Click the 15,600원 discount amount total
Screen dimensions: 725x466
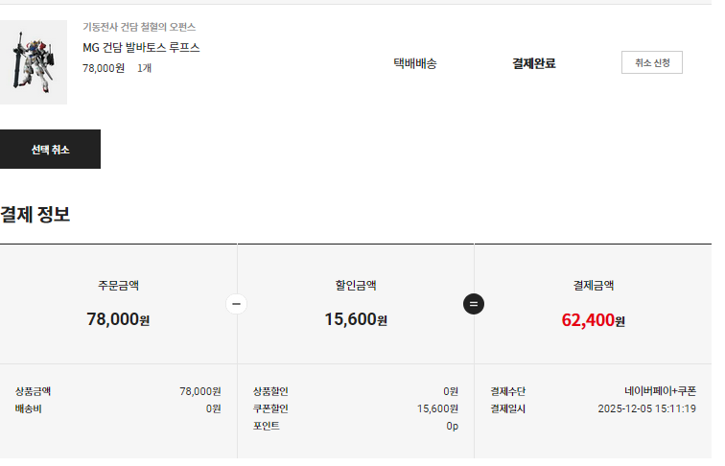tap(355, 320)
